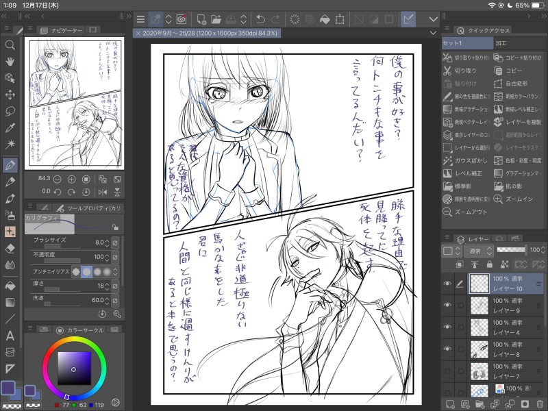Select the 2020年9月～ 25/28 canvas tab
The width and height of the screenshot is (548, 411).
pos(207,33)
